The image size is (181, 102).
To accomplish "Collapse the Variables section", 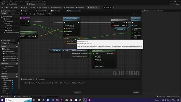I will point(1,77).
